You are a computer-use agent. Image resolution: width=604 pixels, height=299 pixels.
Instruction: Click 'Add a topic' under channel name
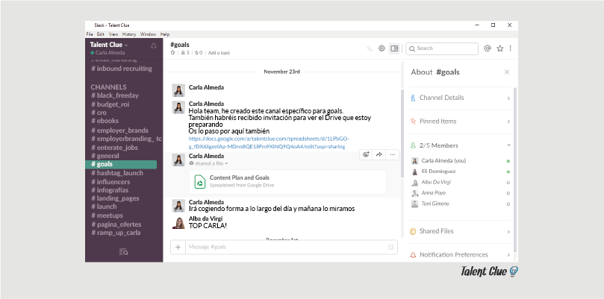pyautogui.click(x=220, y=53)
